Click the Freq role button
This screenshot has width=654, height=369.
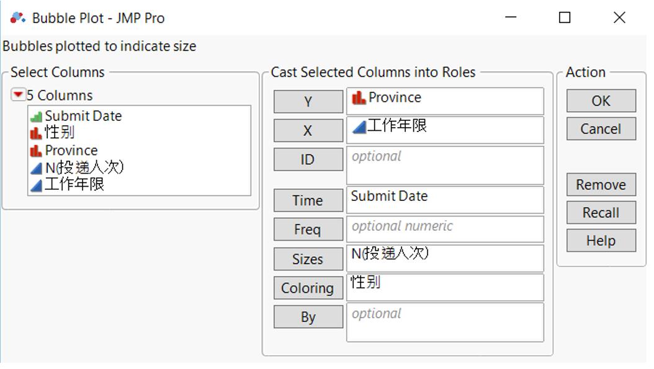point(308,229)
